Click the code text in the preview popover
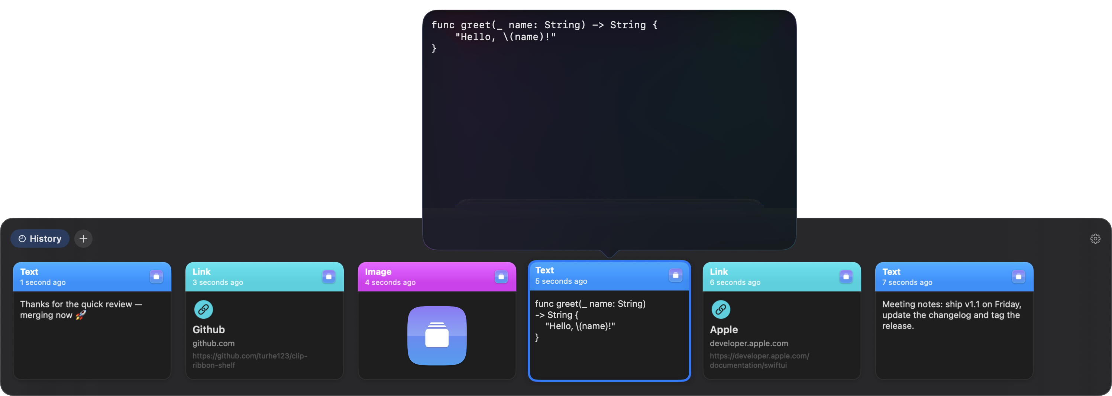Viewport: 1112px width, 396px height. pos(544,37)
